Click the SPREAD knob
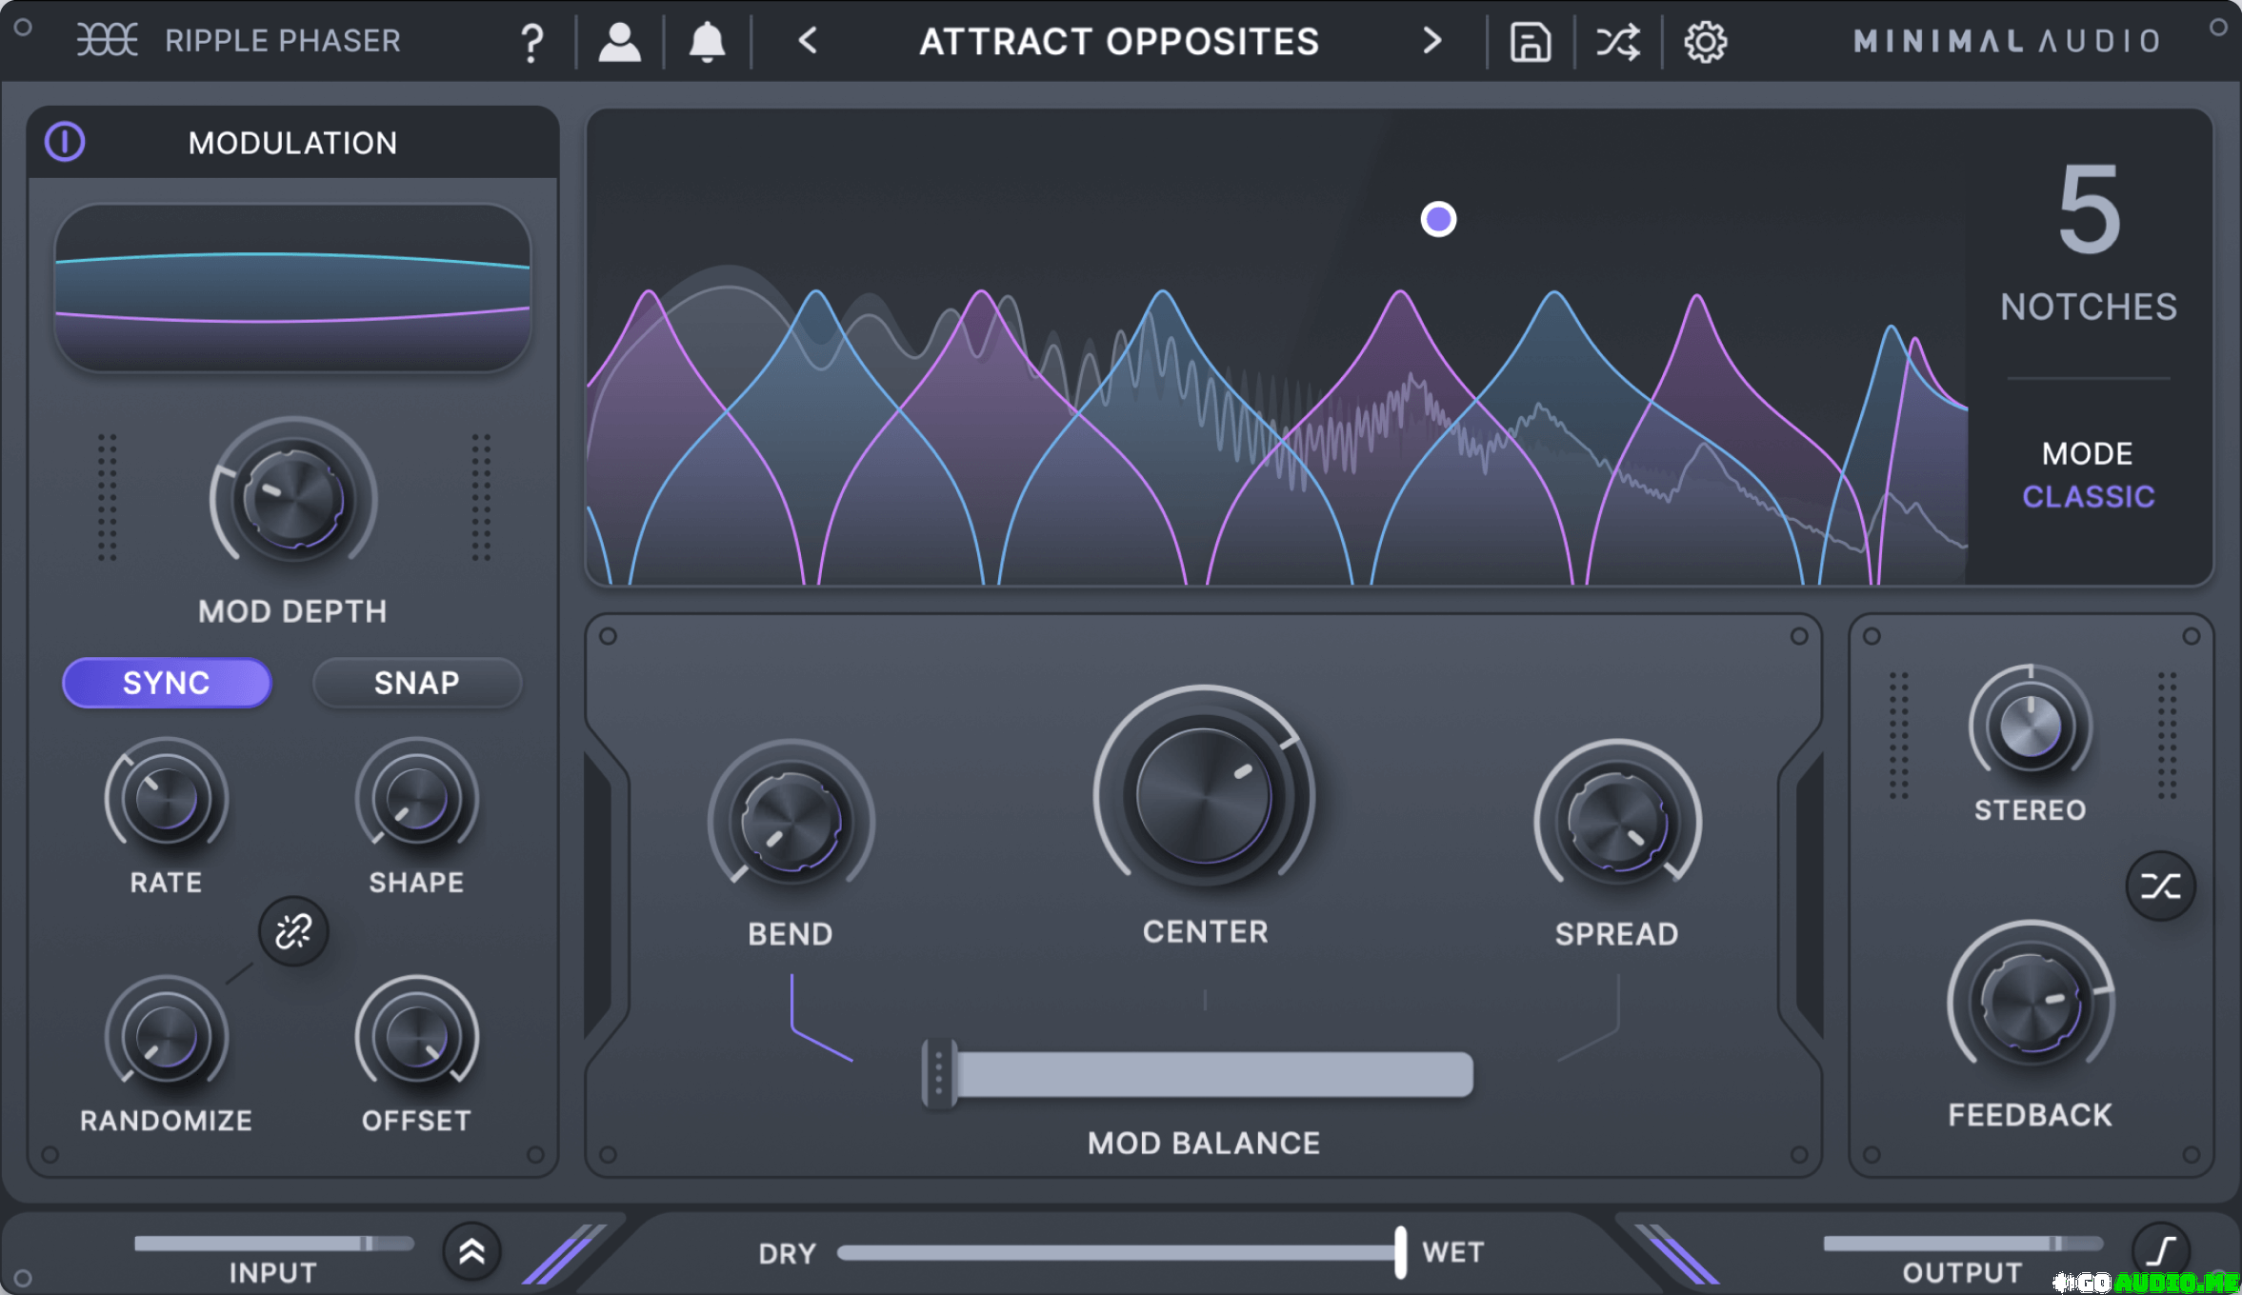This screenshot has height=1295, width=2242. [x=1616, y=822]
